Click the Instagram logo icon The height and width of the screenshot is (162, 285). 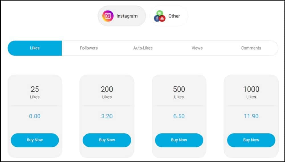tap(108, 16)
